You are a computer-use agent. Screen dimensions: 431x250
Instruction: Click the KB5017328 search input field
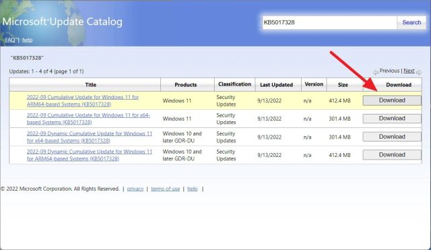point(329,22)
